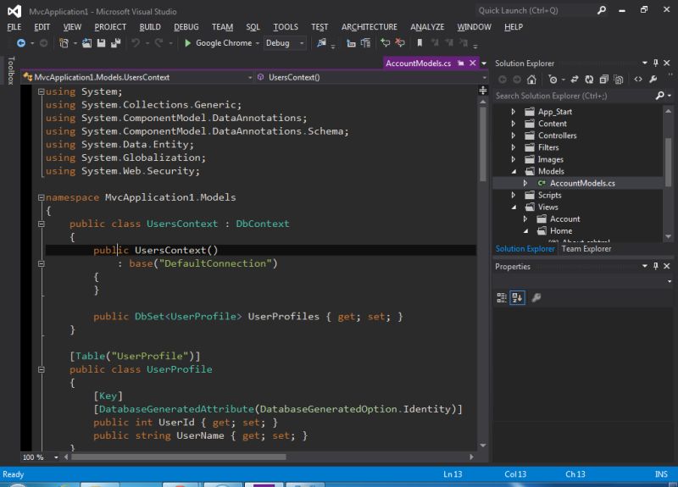
Task: Open the Toolbox side tab
Action: 11,70
